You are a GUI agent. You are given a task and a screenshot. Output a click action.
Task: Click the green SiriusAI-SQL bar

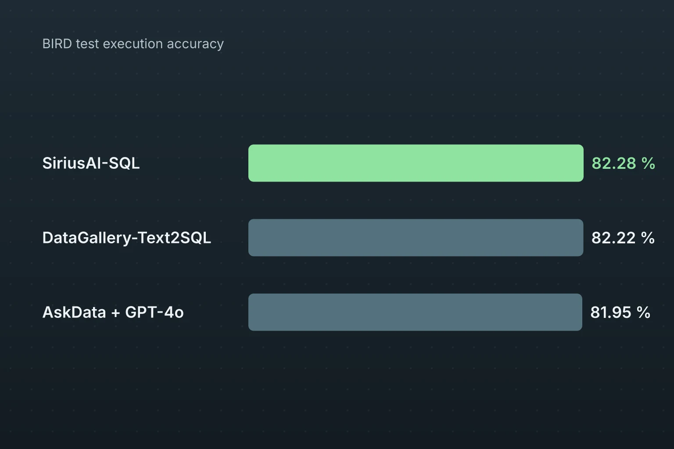(x=416, y=163)
